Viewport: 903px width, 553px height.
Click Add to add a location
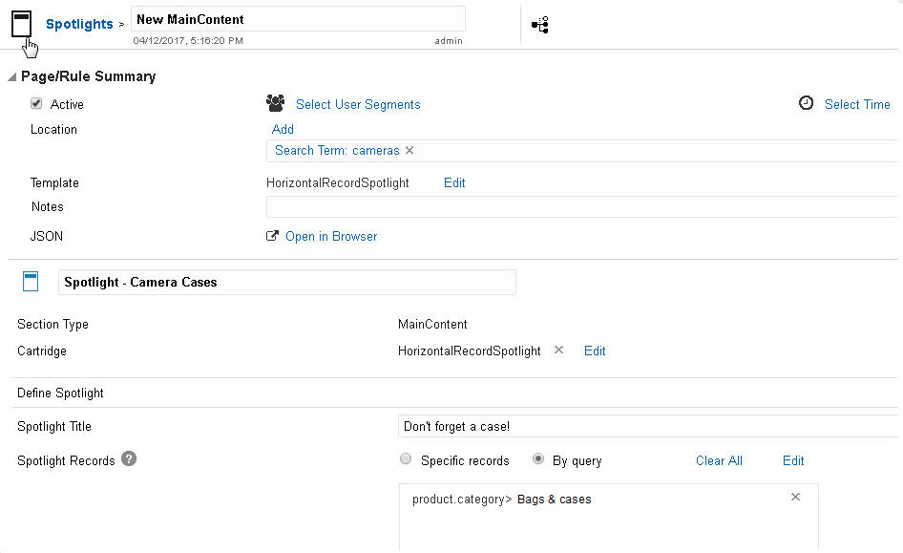[x=283, y=129]
